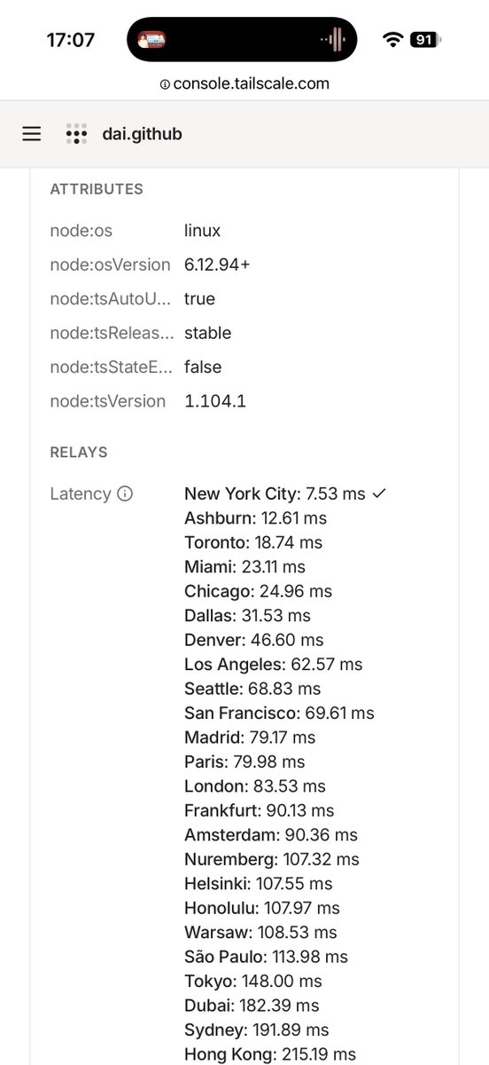Image resolution: width=489 pixels, height=1065 pixels.
Task: Click the Latency label text
Action: (x=81, y=493)
